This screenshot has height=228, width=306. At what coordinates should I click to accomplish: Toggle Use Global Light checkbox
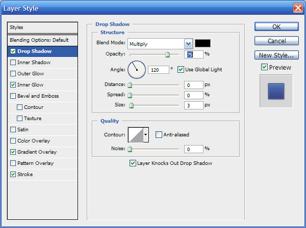[181, 70]
